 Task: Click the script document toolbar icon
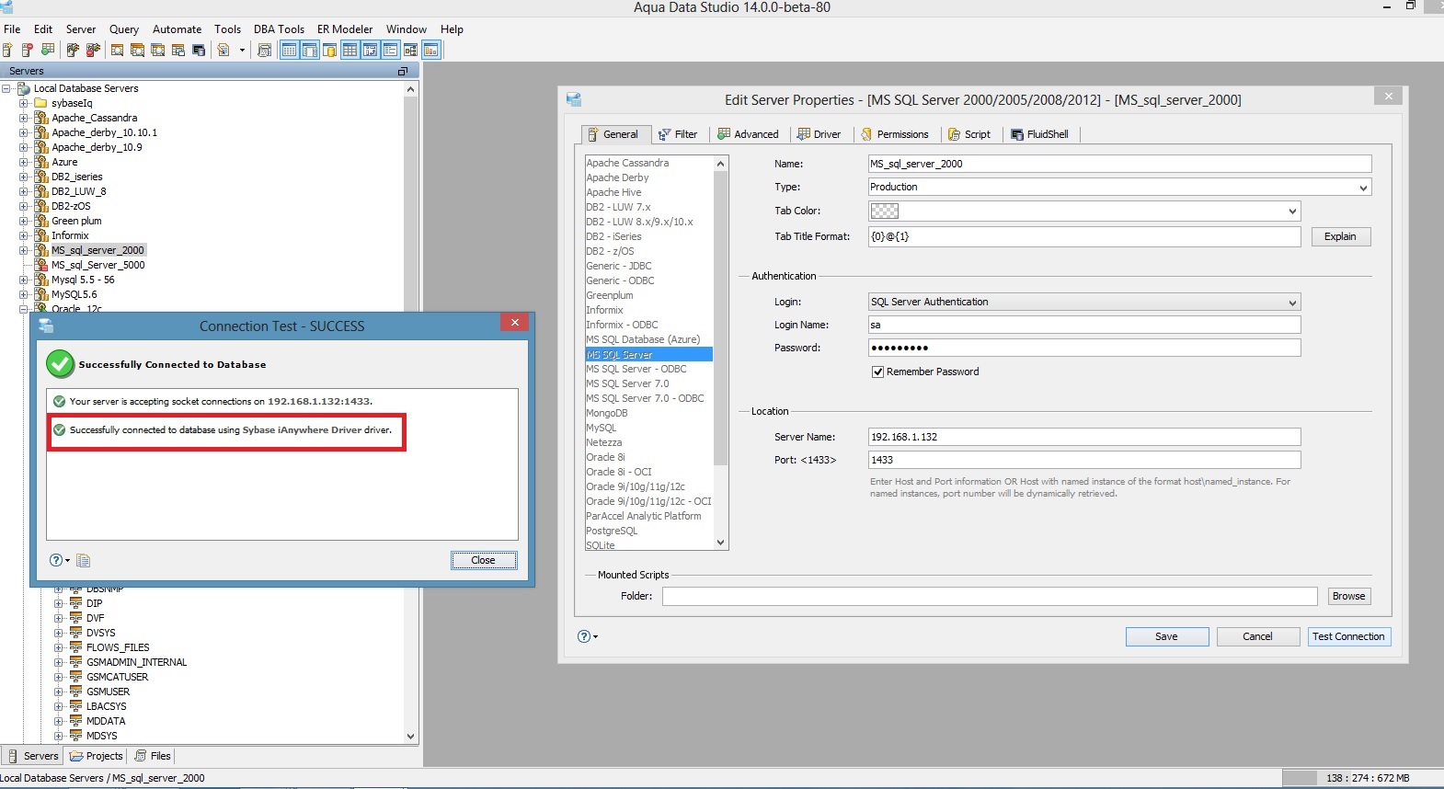coord(223,50)
